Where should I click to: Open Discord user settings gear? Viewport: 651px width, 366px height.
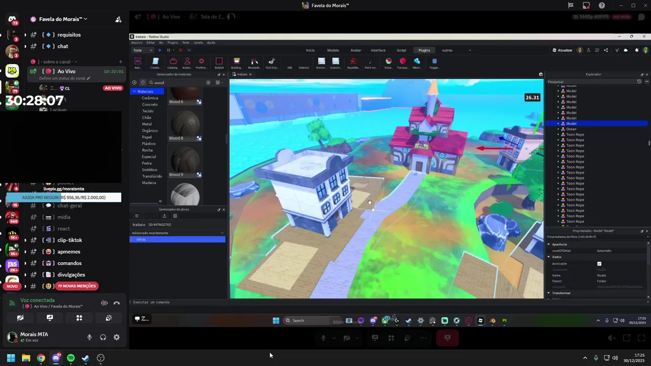(116, 337)
